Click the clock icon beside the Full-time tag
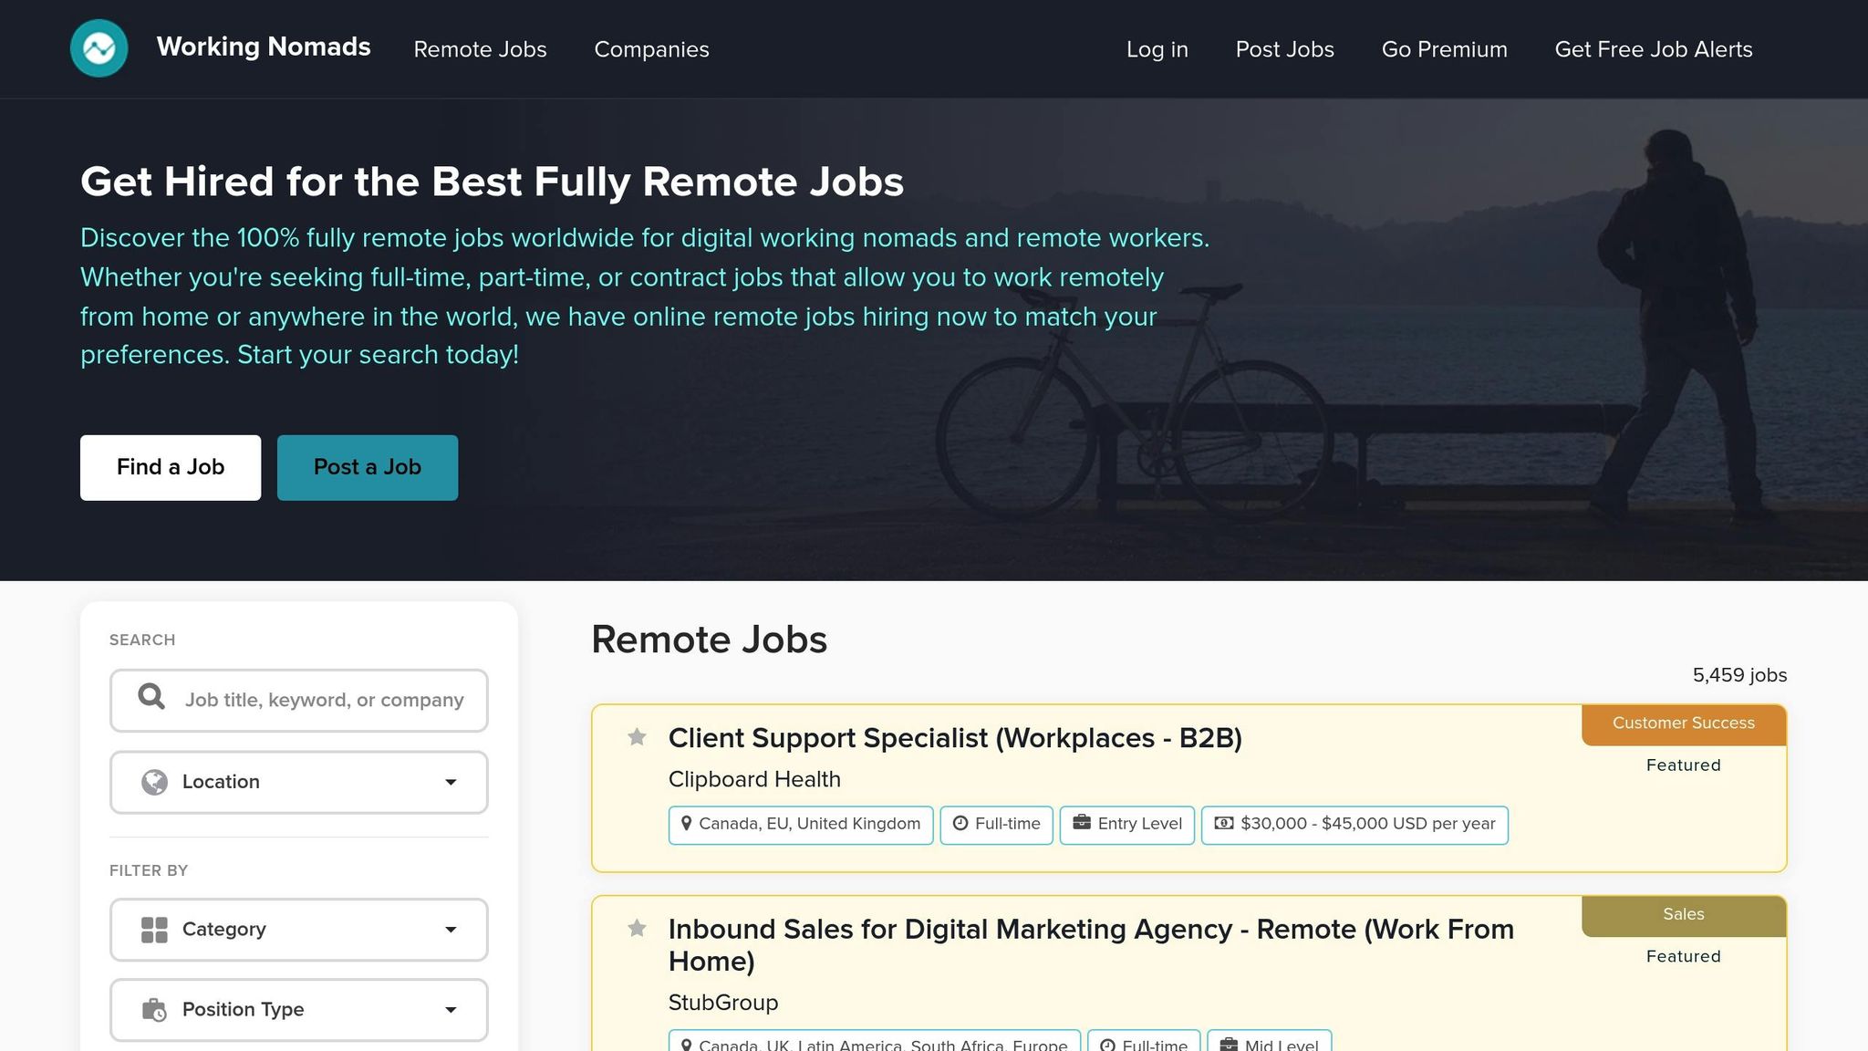Screen dimensions: 1868x1051 [x=960, y=824]
